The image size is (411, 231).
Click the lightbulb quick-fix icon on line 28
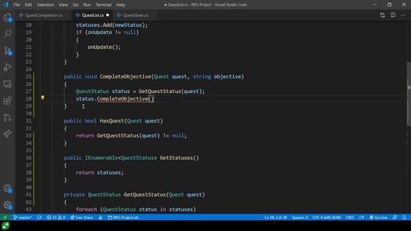[42, 98]
